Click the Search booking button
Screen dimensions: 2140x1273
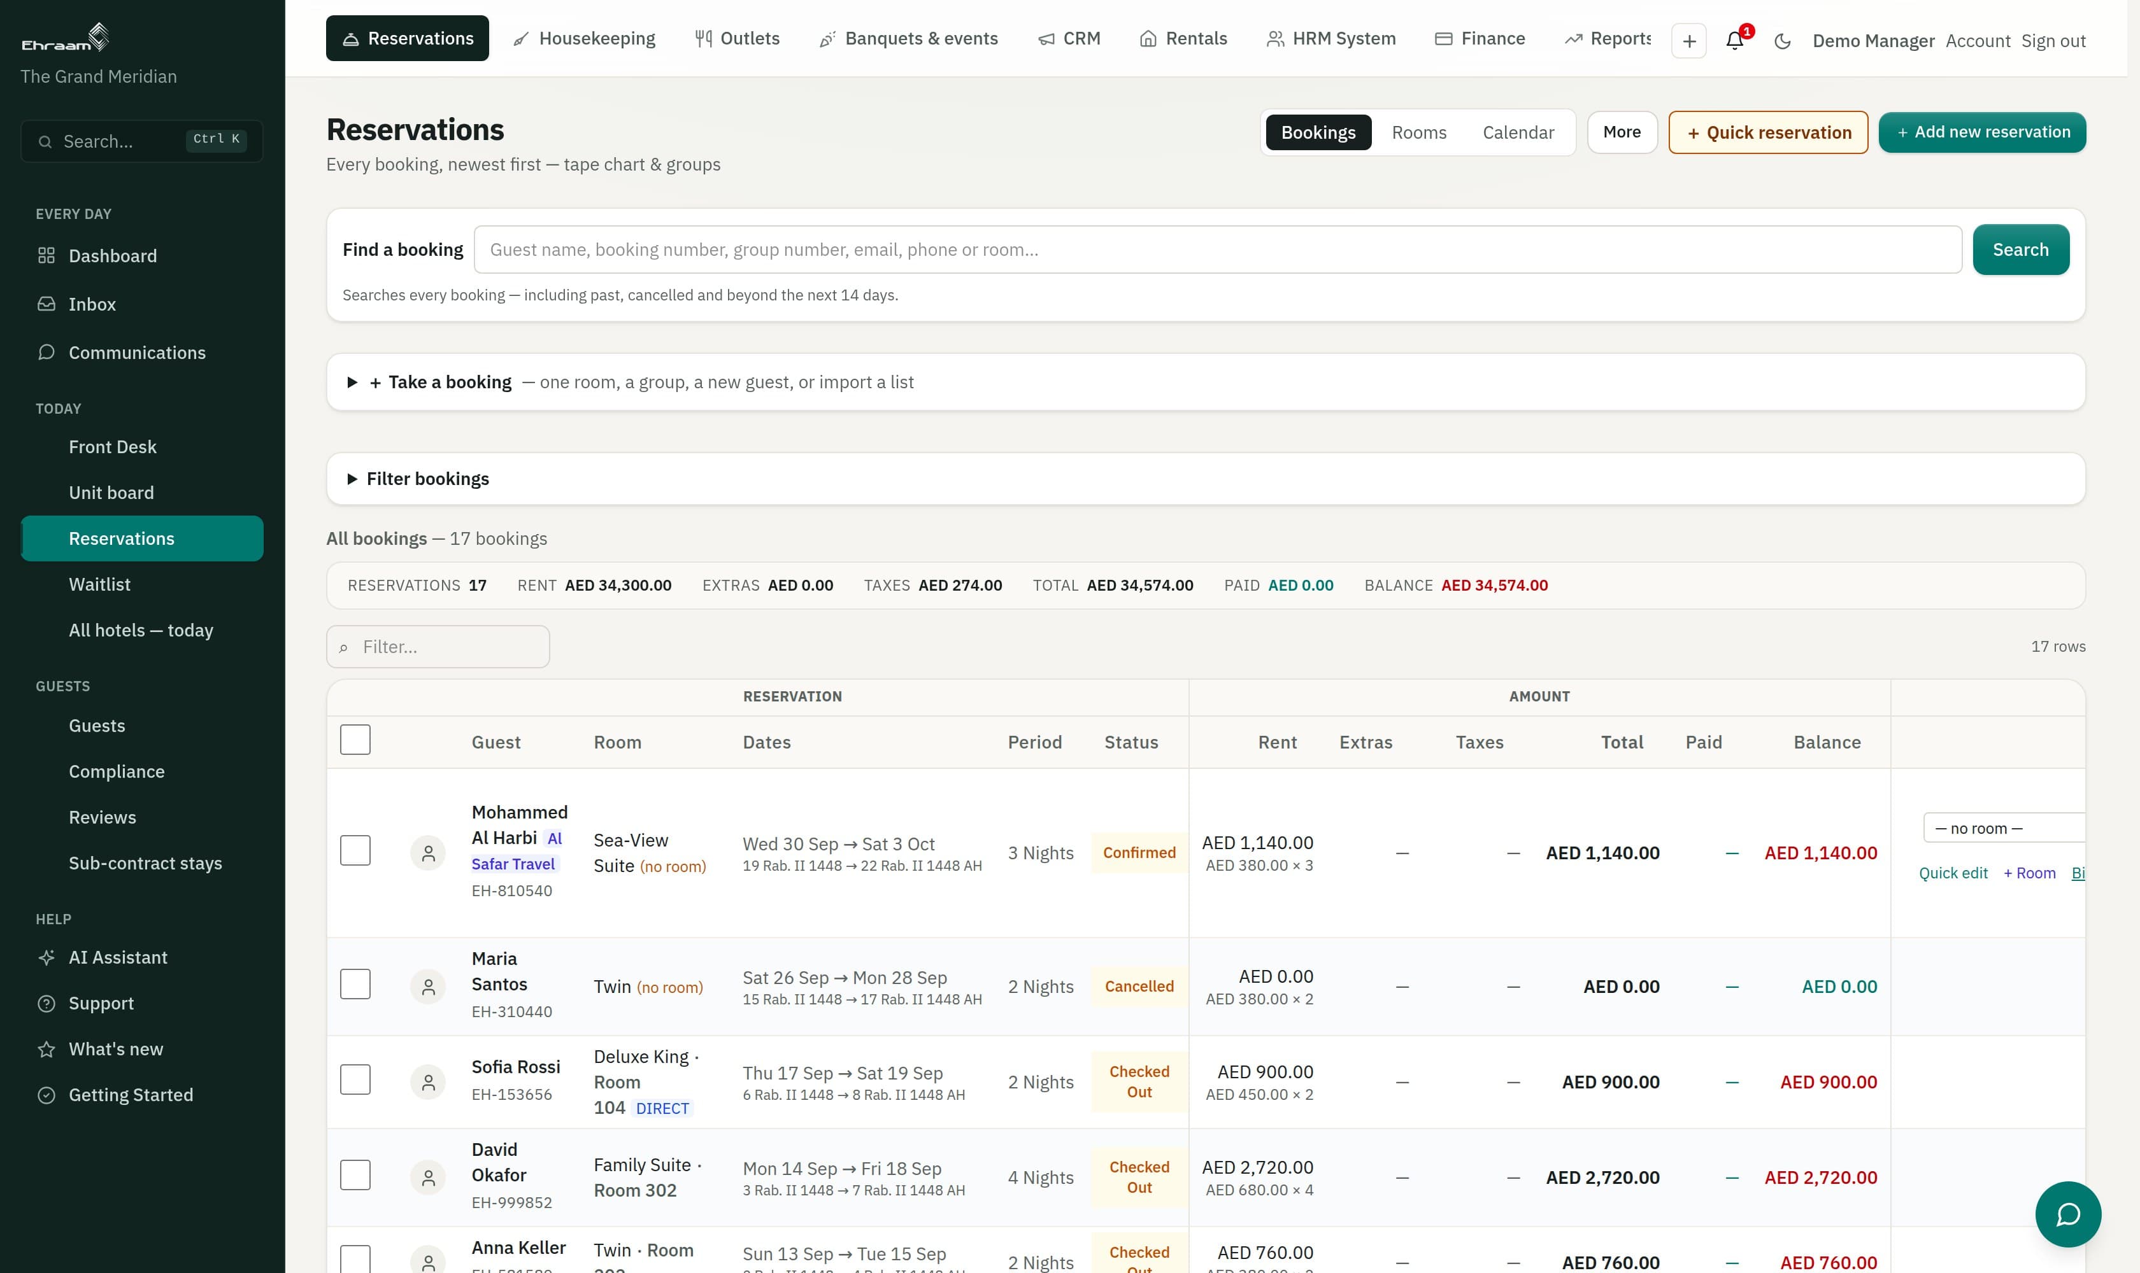coord(2020,250)
